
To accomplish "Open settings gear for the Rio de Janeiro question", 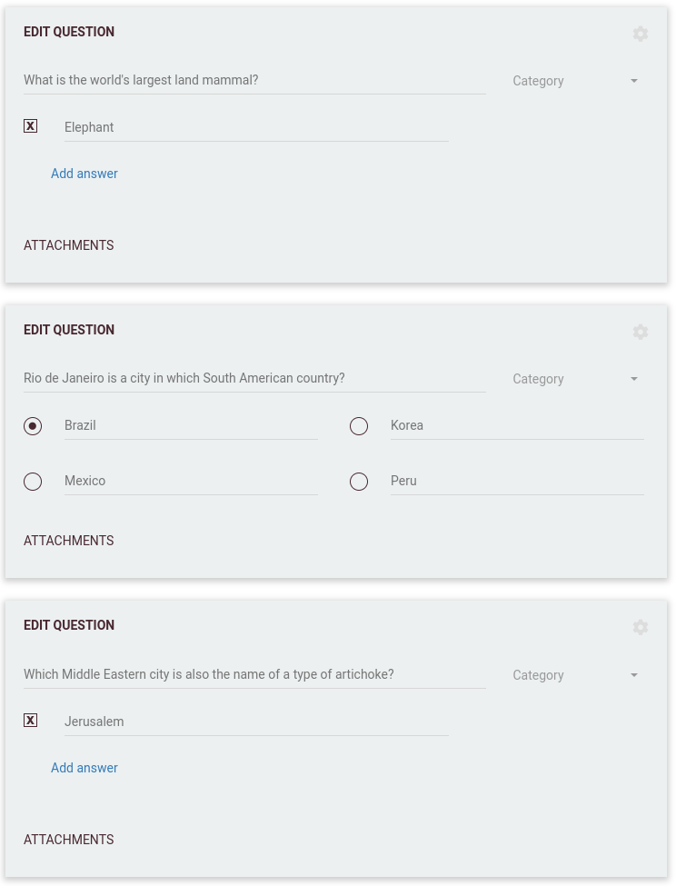I will [641, 332].
